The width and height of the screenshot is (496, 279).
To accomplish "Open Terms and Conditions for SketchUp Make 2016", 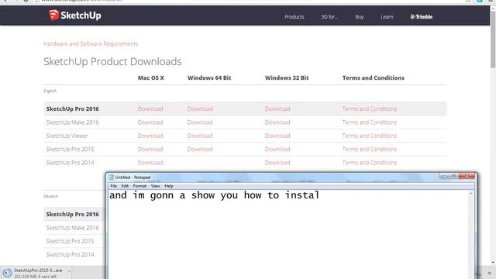I will tap(369, 122).
